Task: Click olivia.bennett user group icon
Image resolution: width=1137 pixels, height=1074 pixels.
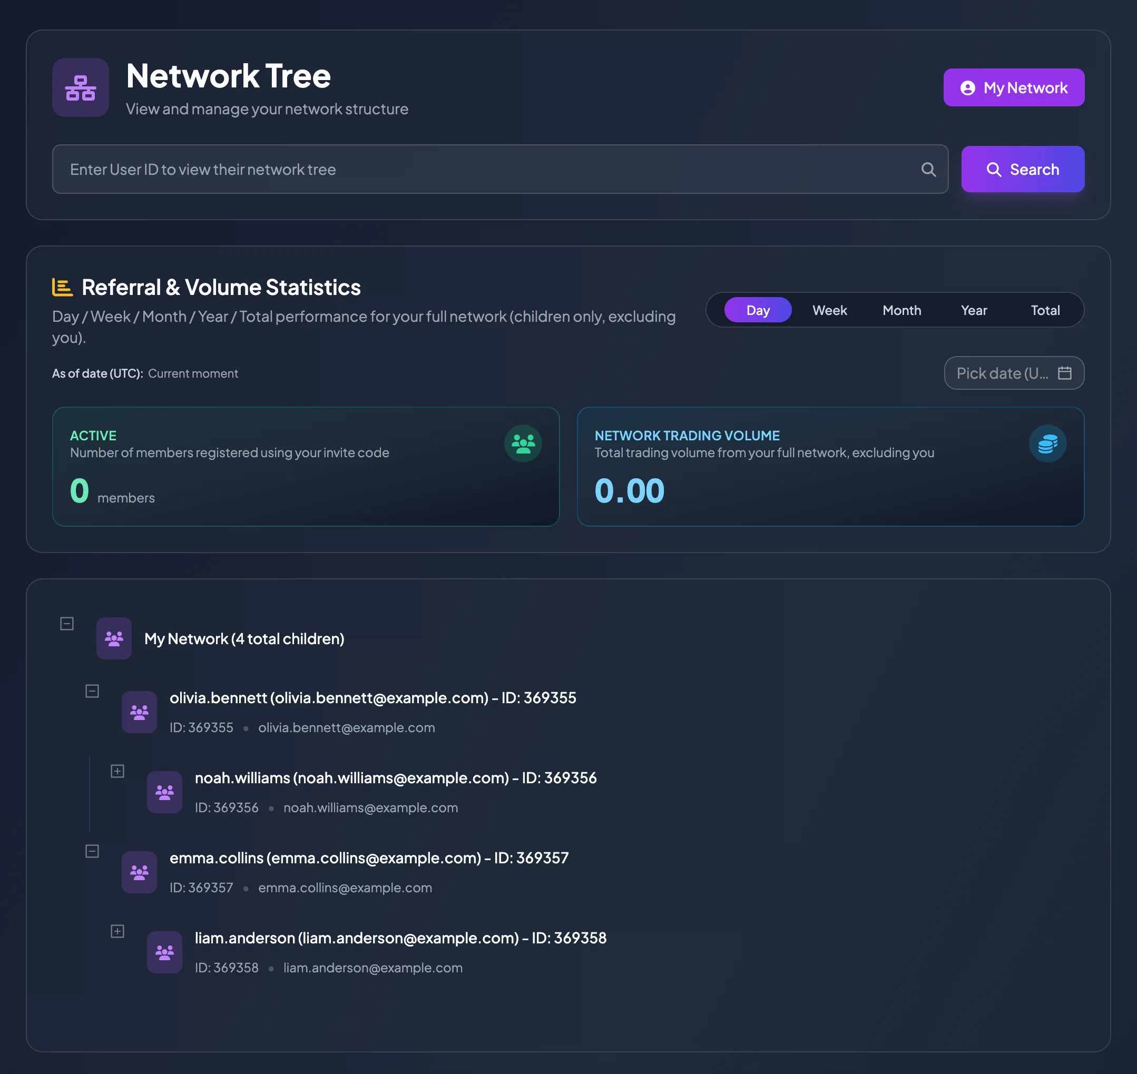Action: [139, 712]
